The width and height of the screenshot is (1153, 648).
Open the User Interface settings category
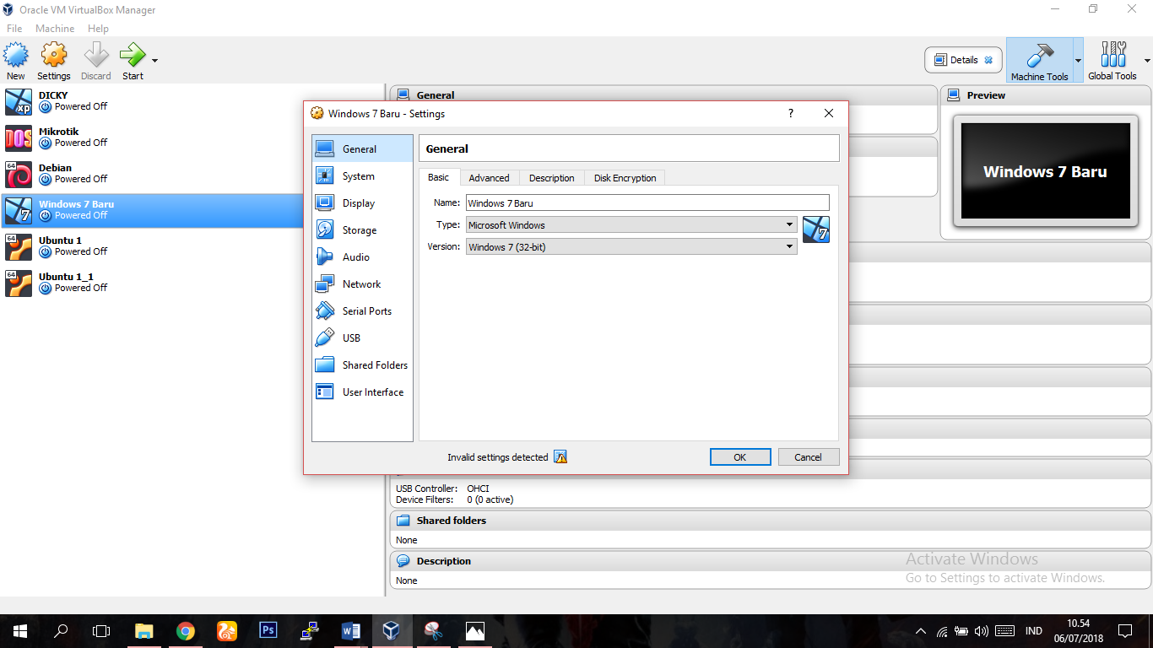pos(362,392)
